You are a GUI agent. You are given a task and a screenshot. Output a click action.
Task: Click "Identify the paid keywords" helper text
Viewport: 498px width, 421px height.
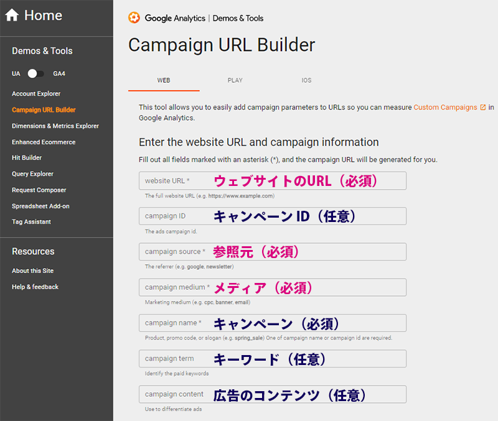pyautogui.click(x=177, y=373)
